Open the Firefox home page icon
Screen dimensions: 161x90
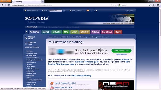pos(154,5)
